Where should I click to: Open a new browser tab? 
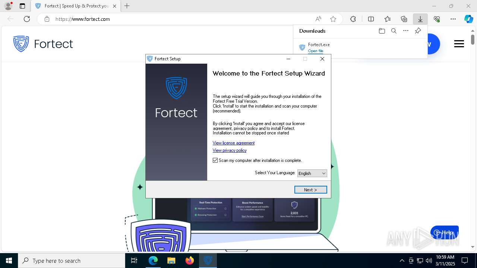[x=127, y=6]
